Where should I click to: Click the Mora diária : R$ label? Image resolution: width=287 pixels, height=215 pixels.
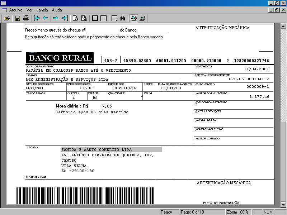(x=72, y=106)
